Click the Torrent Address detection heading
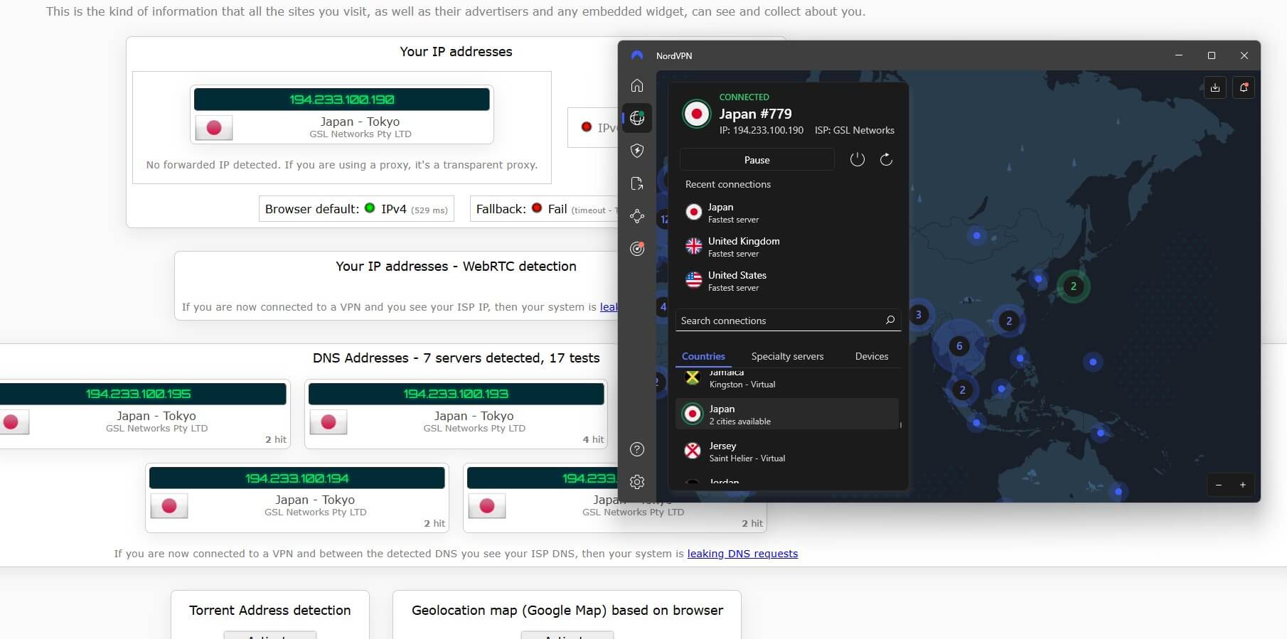 [x=270, y=610]
